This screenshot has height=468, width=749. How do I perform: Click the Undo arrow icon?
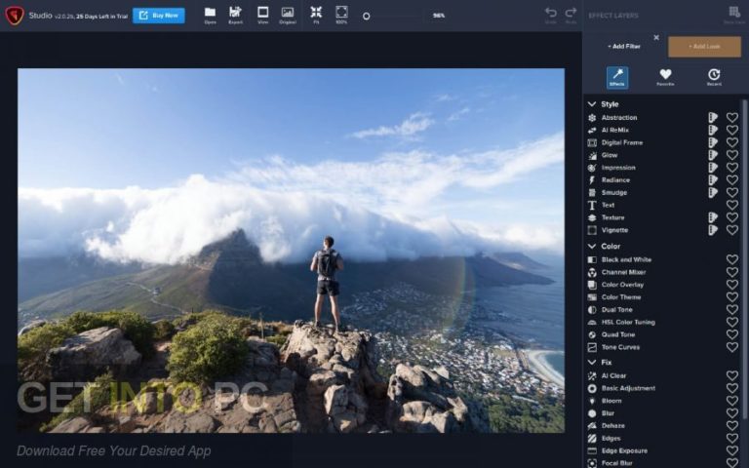pyautogui.click(x=551, y=15)
